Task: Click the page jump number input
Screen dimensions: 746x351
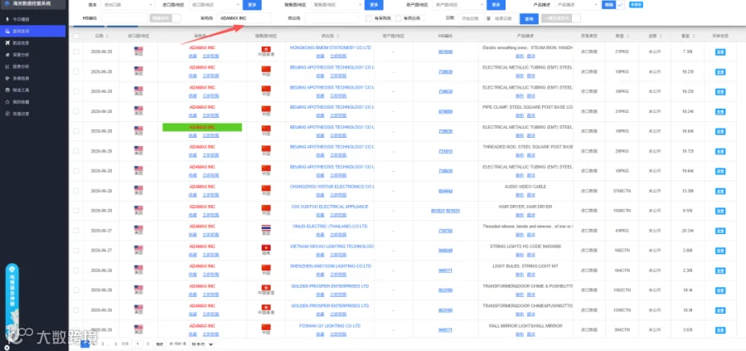Action: [x=137, y=344]
